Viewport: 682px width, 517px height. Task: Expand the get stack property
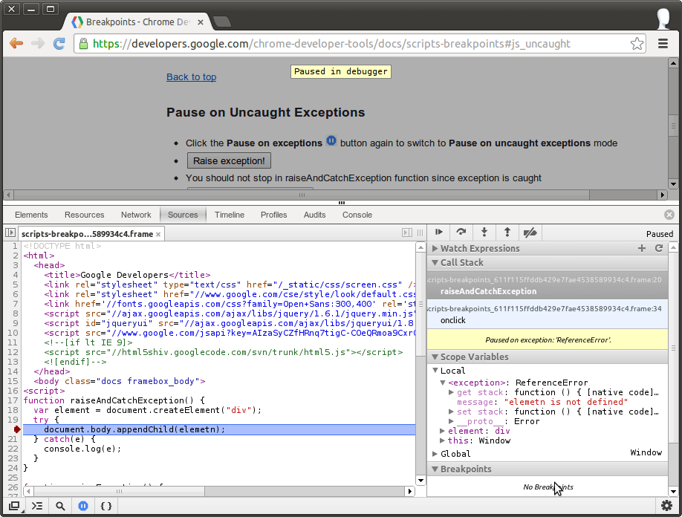click(450, 392)
